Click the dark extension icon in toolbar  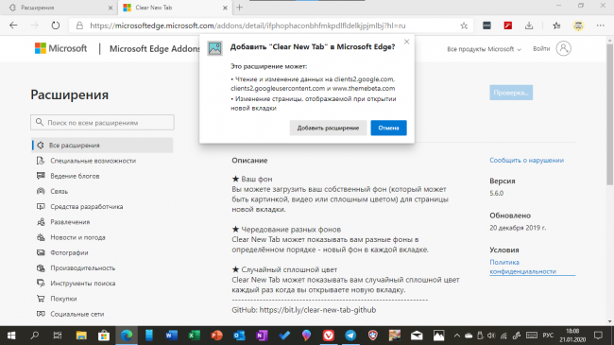tap(486, 26)
